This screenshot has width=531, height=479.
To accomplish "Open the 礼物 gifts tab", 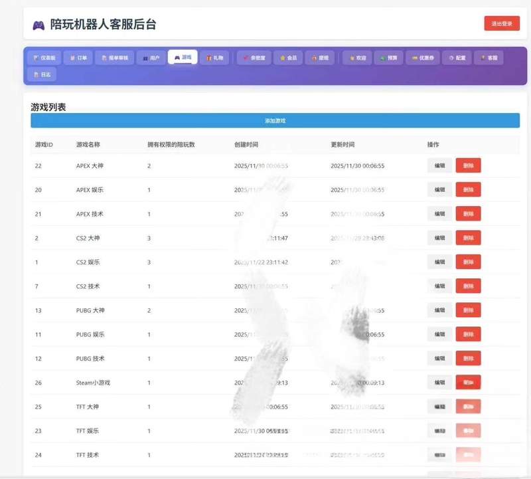I will click(214, 58).
